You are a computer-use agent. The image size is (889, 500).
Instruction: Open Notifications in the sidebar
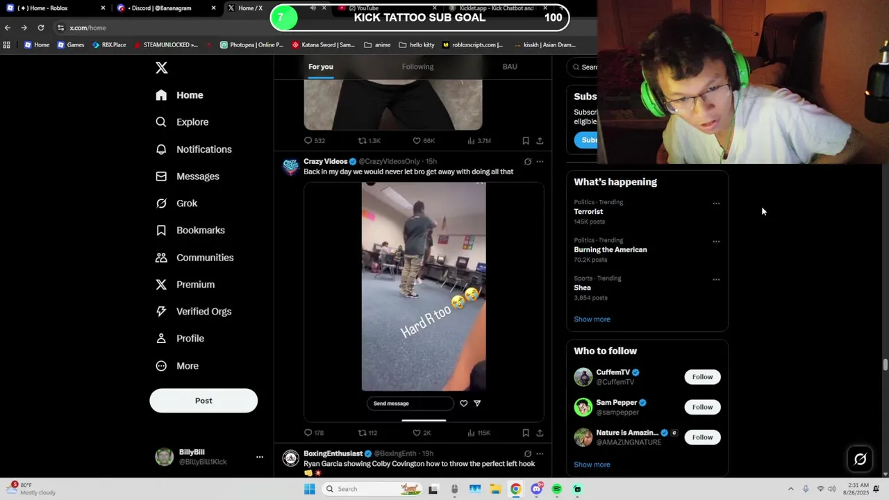pos(194,149)
